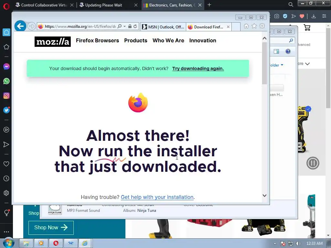Open Opera sidebar settings gear
The width and height of the screenshot is (331, 248).
pyautogui.click(x=6, y=193)
